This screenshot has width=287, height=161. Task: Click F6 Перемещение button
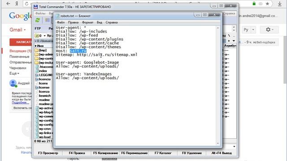(135, 153)
